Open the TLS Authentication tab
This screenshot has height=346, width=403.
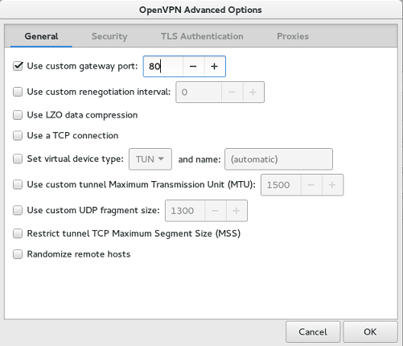click(x=202, y=36)
